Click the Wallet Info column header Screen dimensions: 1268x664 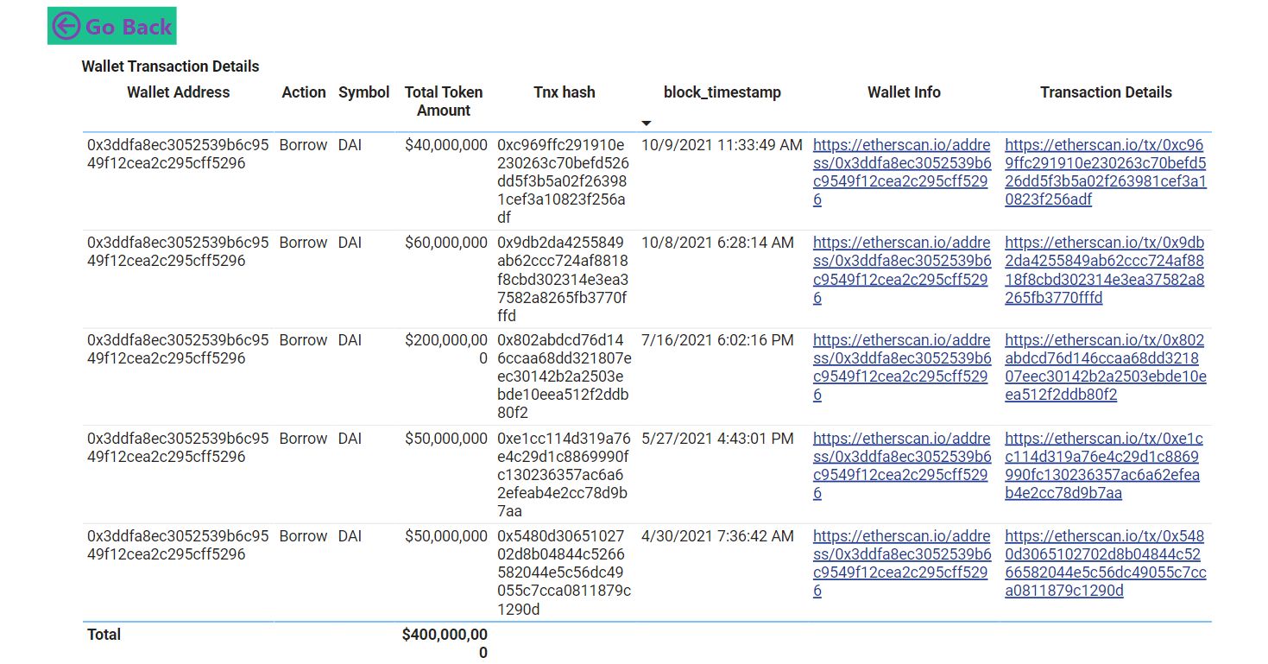pyautogui.click(x=904, y=92)
